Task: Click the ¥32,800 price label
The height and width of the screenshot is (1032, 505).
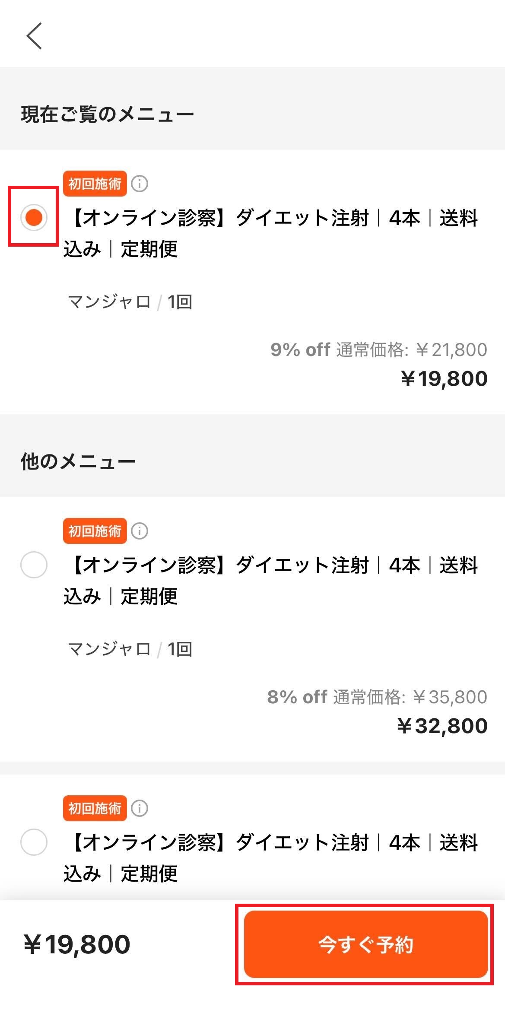Action: point(442,726)
